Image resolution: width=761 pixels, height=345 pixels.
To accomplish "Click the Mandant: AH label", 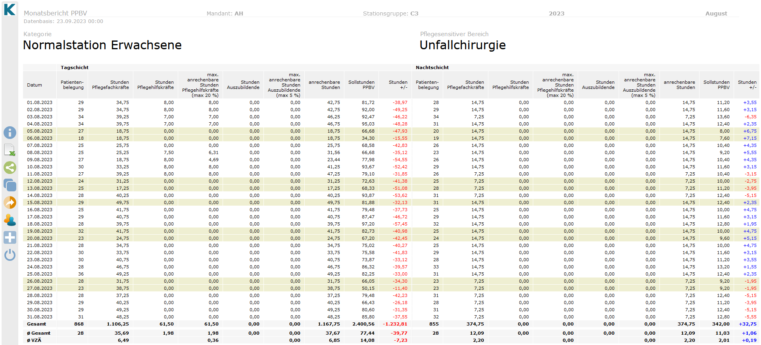I will [225, 13].
